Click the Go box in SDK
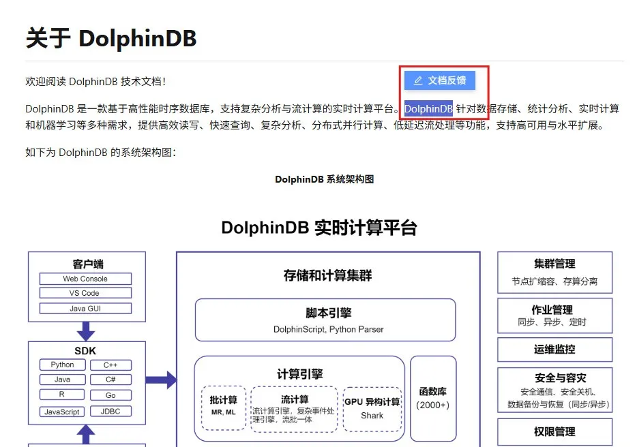 [x=110, y=395]
